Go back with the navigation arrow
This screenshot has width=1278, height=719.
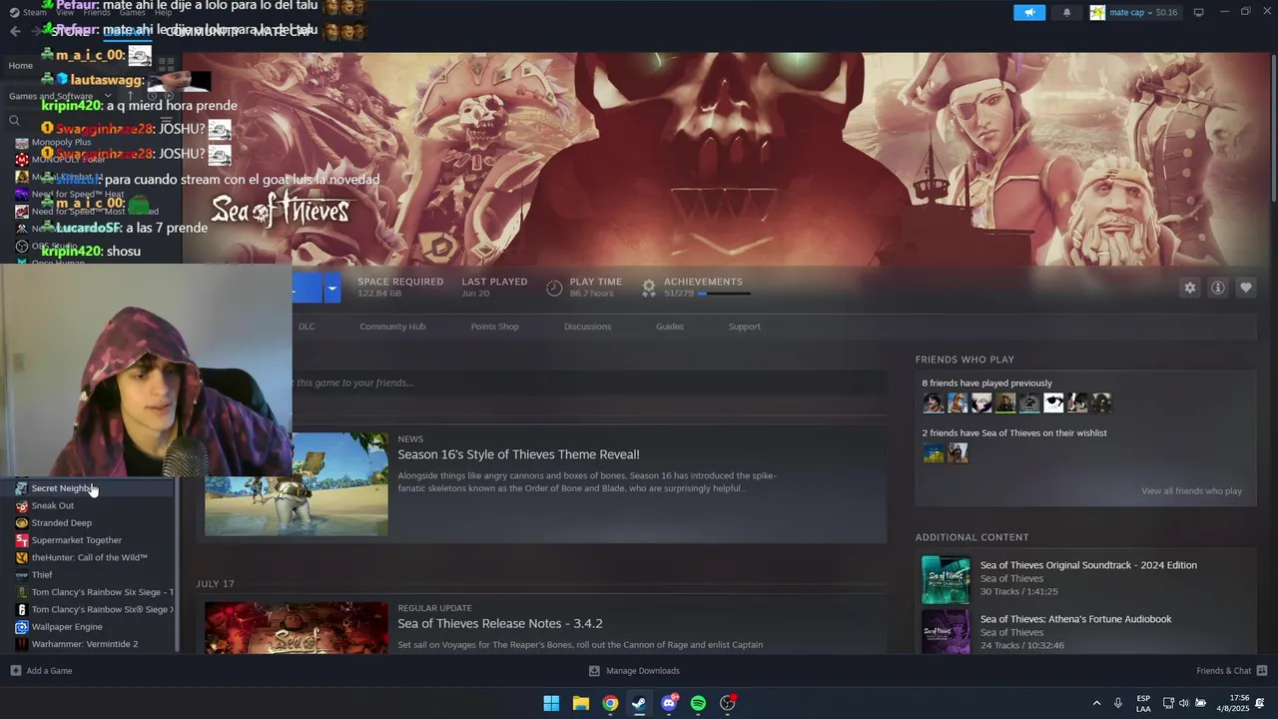click(x=15, y=31)
